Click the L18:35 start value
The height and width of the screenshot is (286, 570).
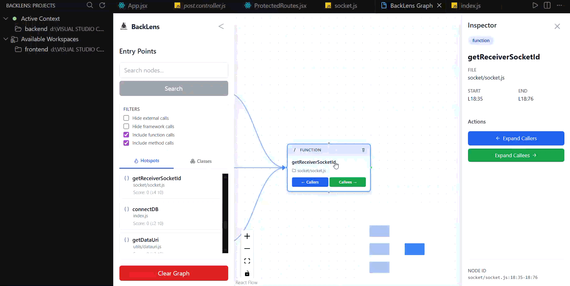tap(475, 99)
